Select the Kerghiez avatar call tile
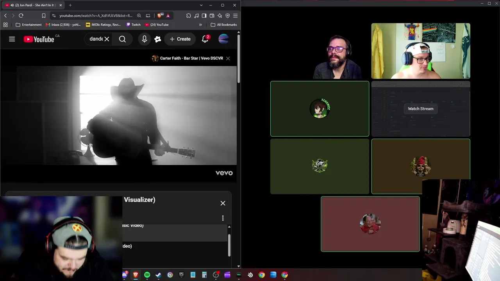 tap(320, 108)
